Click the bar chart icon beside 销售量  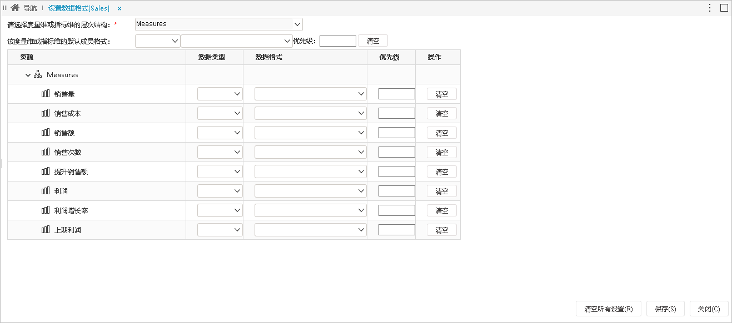click(46, 94)
